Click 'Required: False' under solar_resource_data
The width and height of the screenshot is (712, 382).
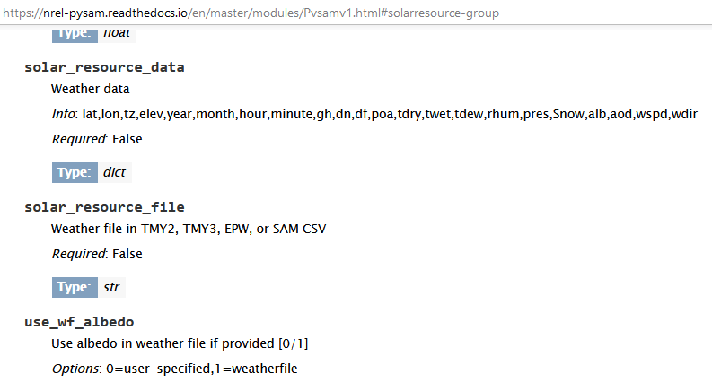(x=96, y=139)
